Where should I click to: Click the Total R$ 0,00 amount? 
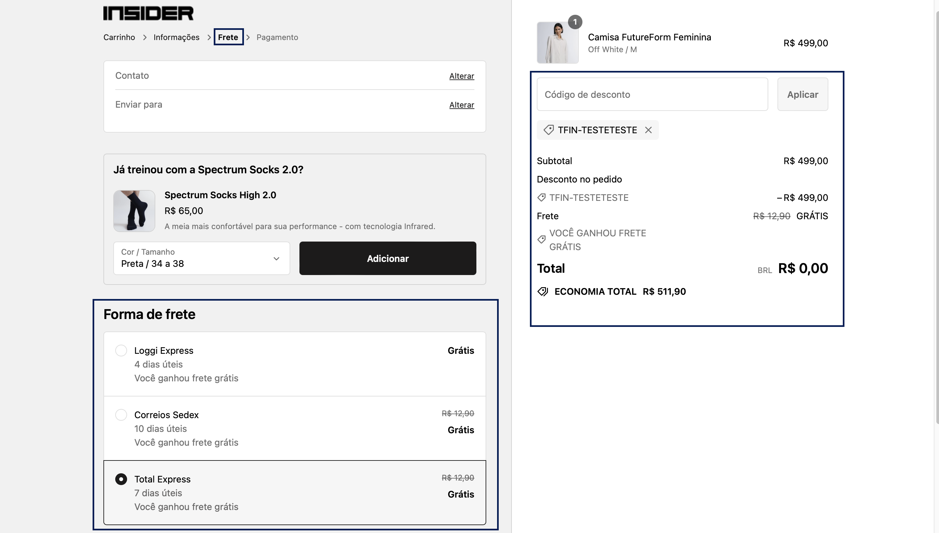click(803, 269)
